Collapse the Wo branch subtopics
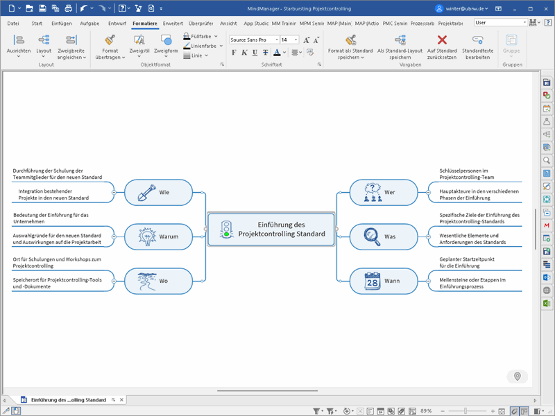The image size is (555, 416). pos(114,281)
